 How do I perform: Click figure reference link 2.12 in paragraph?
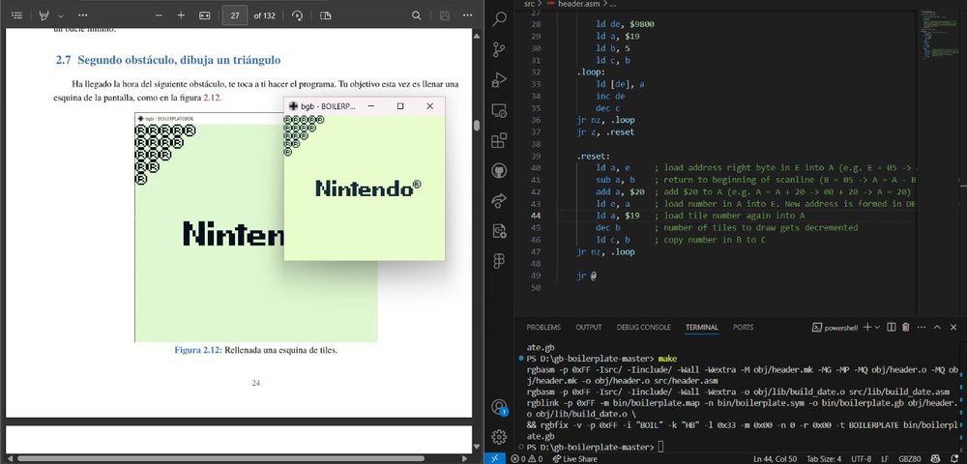pyautogui.click(x=212, y=98)
